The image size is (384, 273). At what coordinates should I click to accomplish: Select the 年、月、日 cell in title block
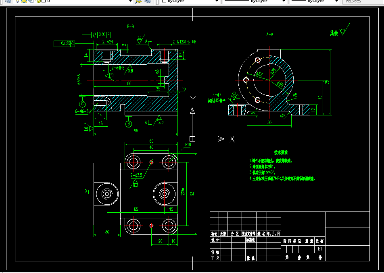pyautogui.click(x=273, y=234)
